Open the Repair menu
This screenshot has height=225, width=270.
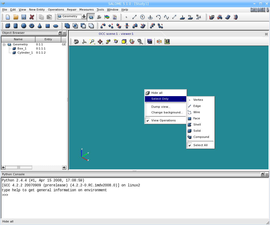click(x=72, y=10)
